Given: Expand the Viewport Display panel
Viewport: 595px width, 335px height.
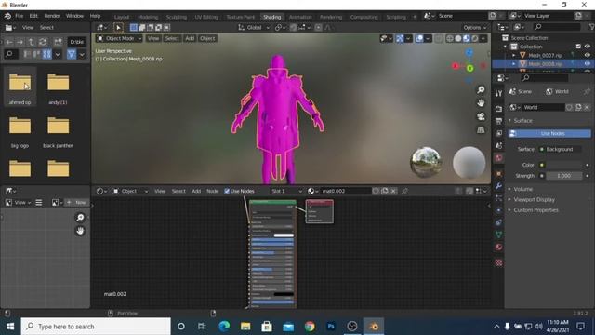Looking at the screenshot, I should click(534, 199).
